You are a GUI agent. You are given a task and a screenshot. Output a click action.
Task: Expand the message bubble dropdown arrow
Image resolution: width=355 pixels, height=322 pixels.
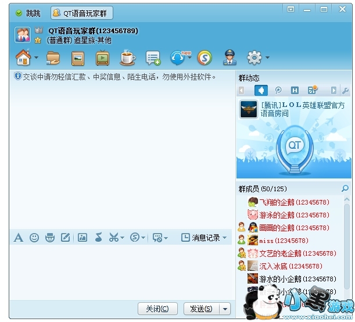click(166, 238)
